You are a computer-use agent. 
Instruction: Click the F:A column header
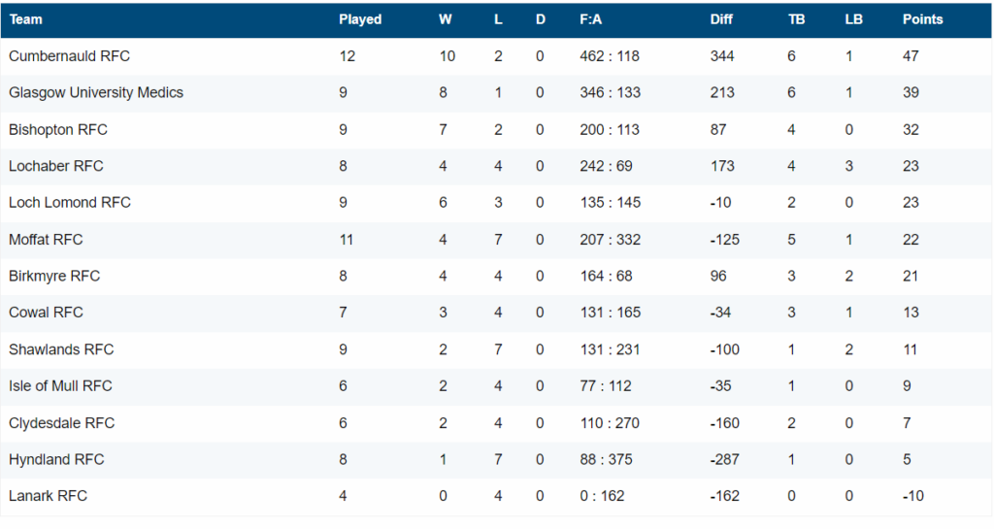click(x=590, y=19)
